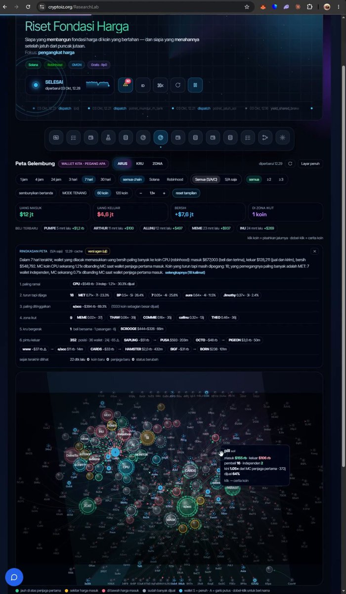Screen dimensions: 346x594
Task: Filter by Robinhood chain
Action: click(x=175, y=179)
